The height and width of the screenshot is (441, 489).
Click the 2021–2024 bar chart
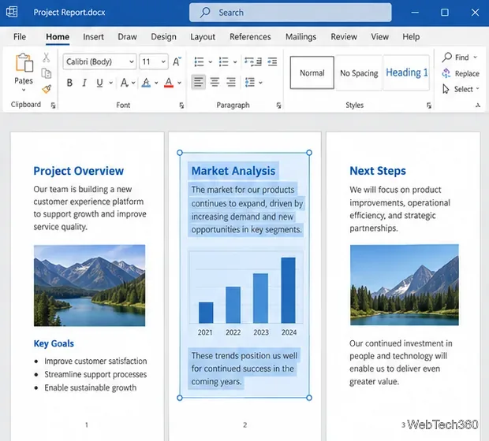point(246,294)
